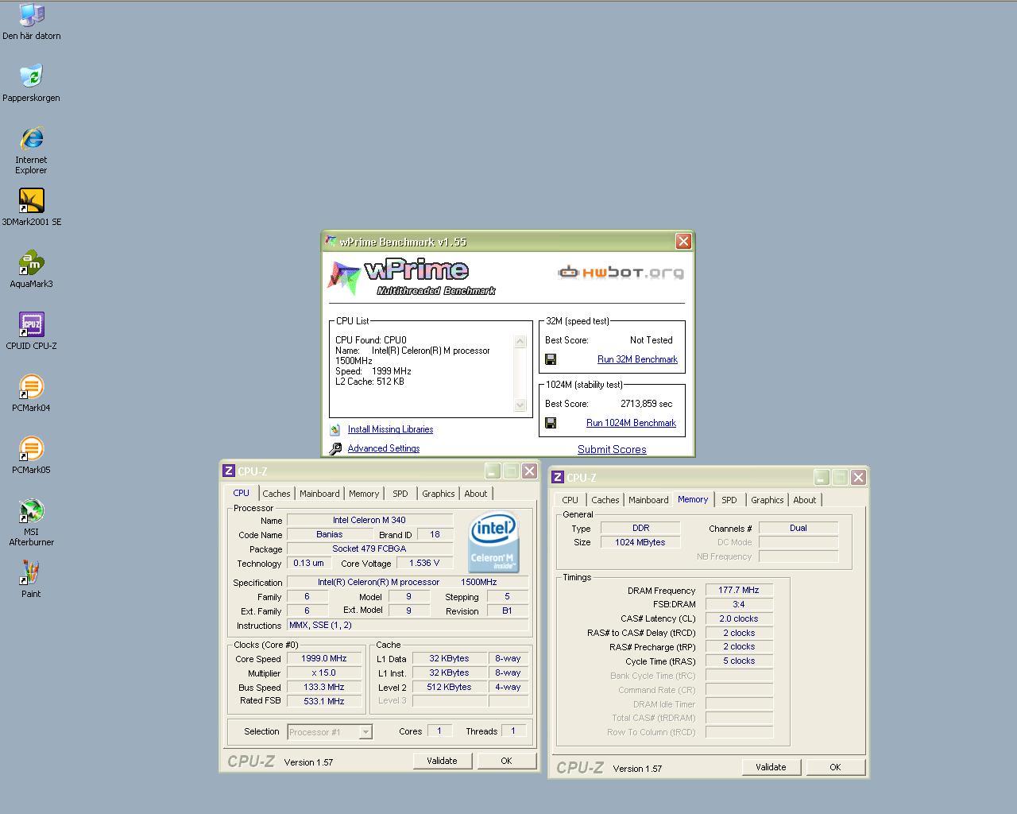Click save icon beside Run 32M Benchmark
This screenshot has width=1017, height=814.
[551, 359]
